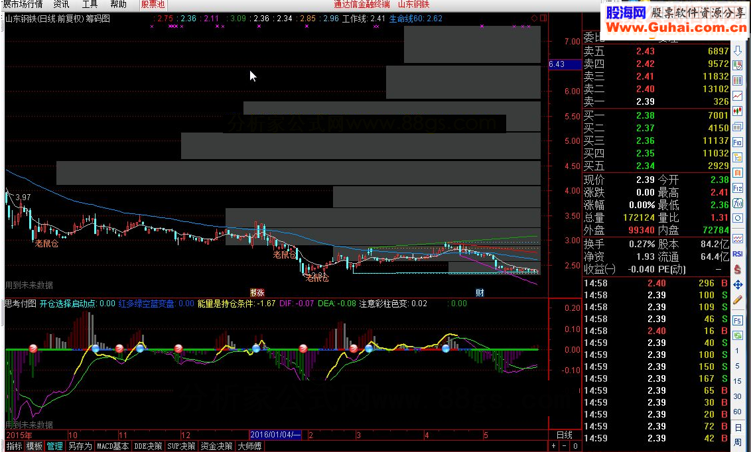This screenshot has height=452, width=751.
Task: Click the F10 company info icon
Action: 738,142
